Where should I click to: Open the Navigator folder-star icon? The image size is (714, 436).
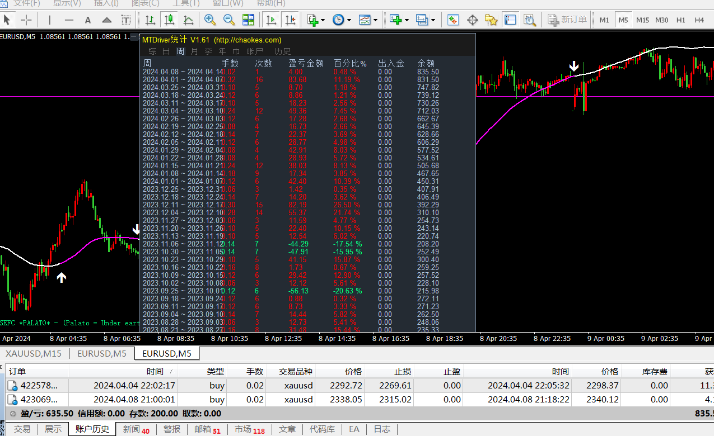(491, 20)
